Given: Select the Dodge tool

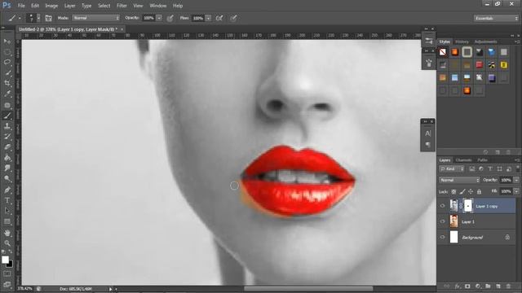Looking at the screenshot, I should coord(7,178).
